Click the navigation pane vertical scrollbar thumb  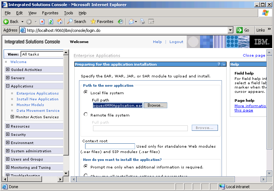[x=66, y=105]
